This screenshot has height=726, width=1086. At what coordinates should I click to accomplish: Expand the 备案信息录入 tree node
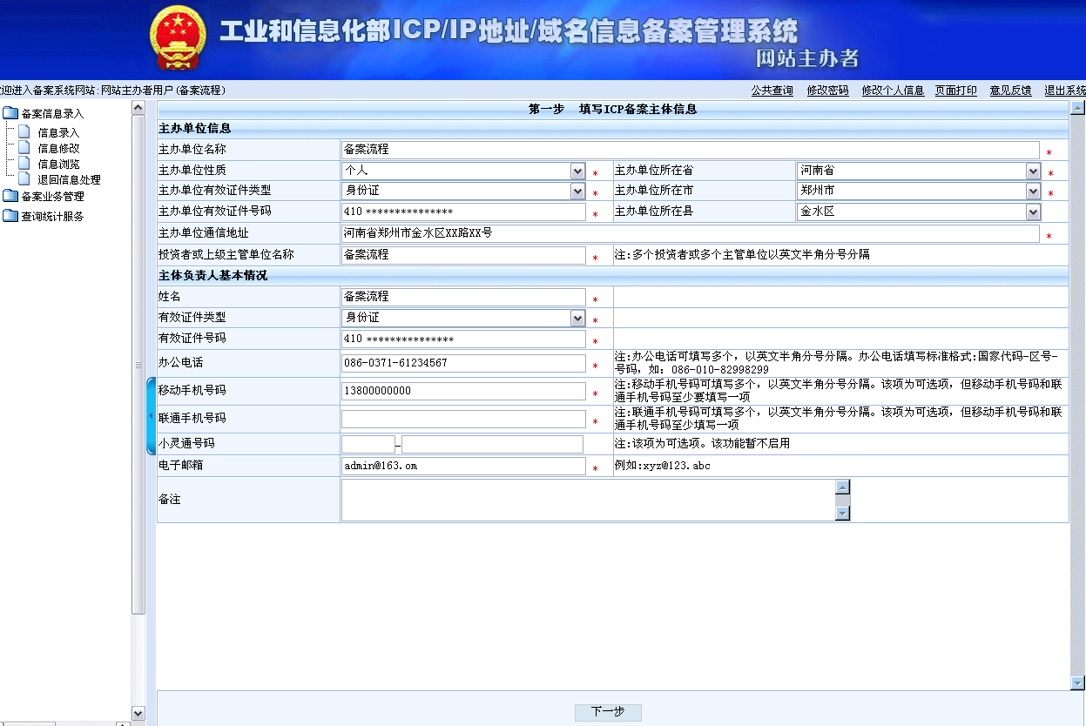coord(52,114)
